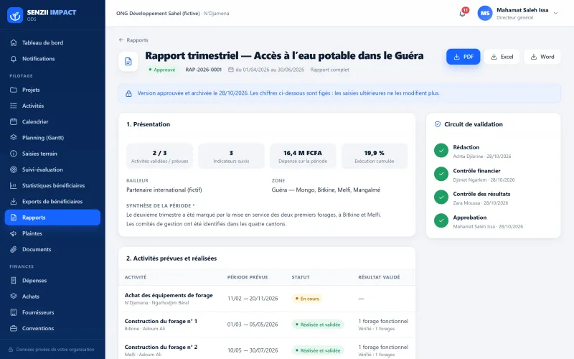Export the report to Excel
Image resolution: width=574 pixels, height=359 pixels.
pos(502,57)
